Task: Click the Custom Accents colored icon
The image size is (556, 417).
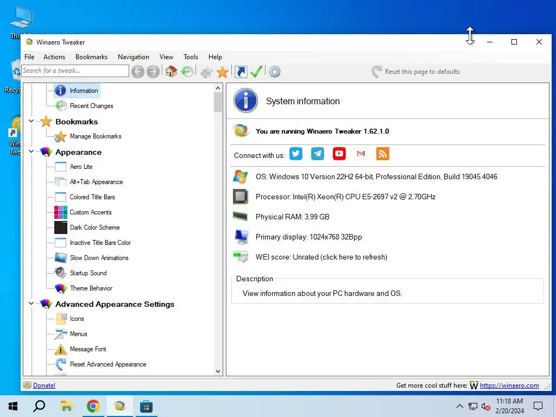Action: pyautogui.click(x=61, y=212)
